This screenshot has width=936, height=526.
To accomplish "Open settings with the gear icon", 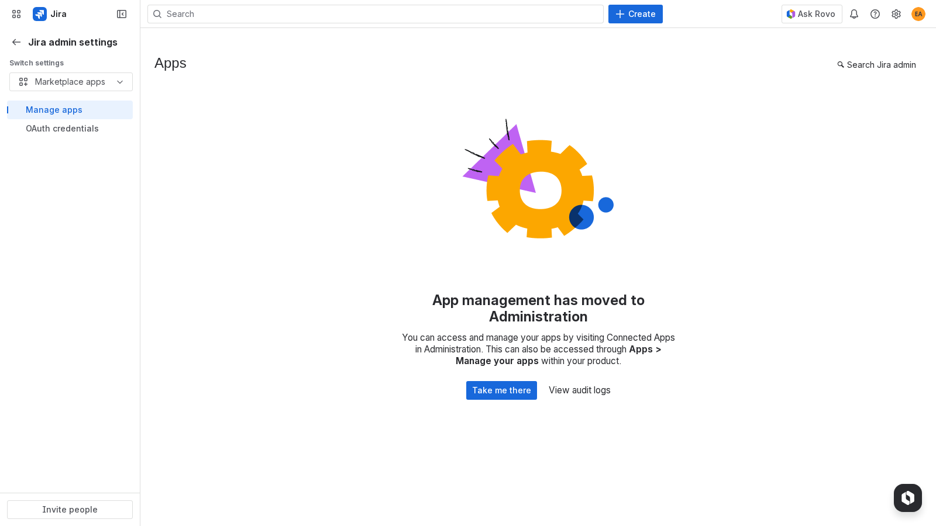I will coord(896,14).
